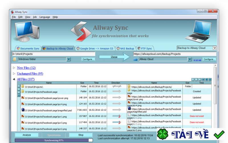This screenshot has width=228, height=143.
Task: Click the Synchronizing 95% progress bar
Action: [x=54, y=140]
